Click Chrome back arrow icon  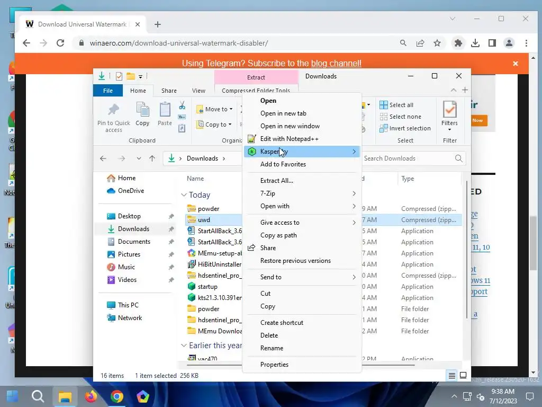click(x=26, y=43)
